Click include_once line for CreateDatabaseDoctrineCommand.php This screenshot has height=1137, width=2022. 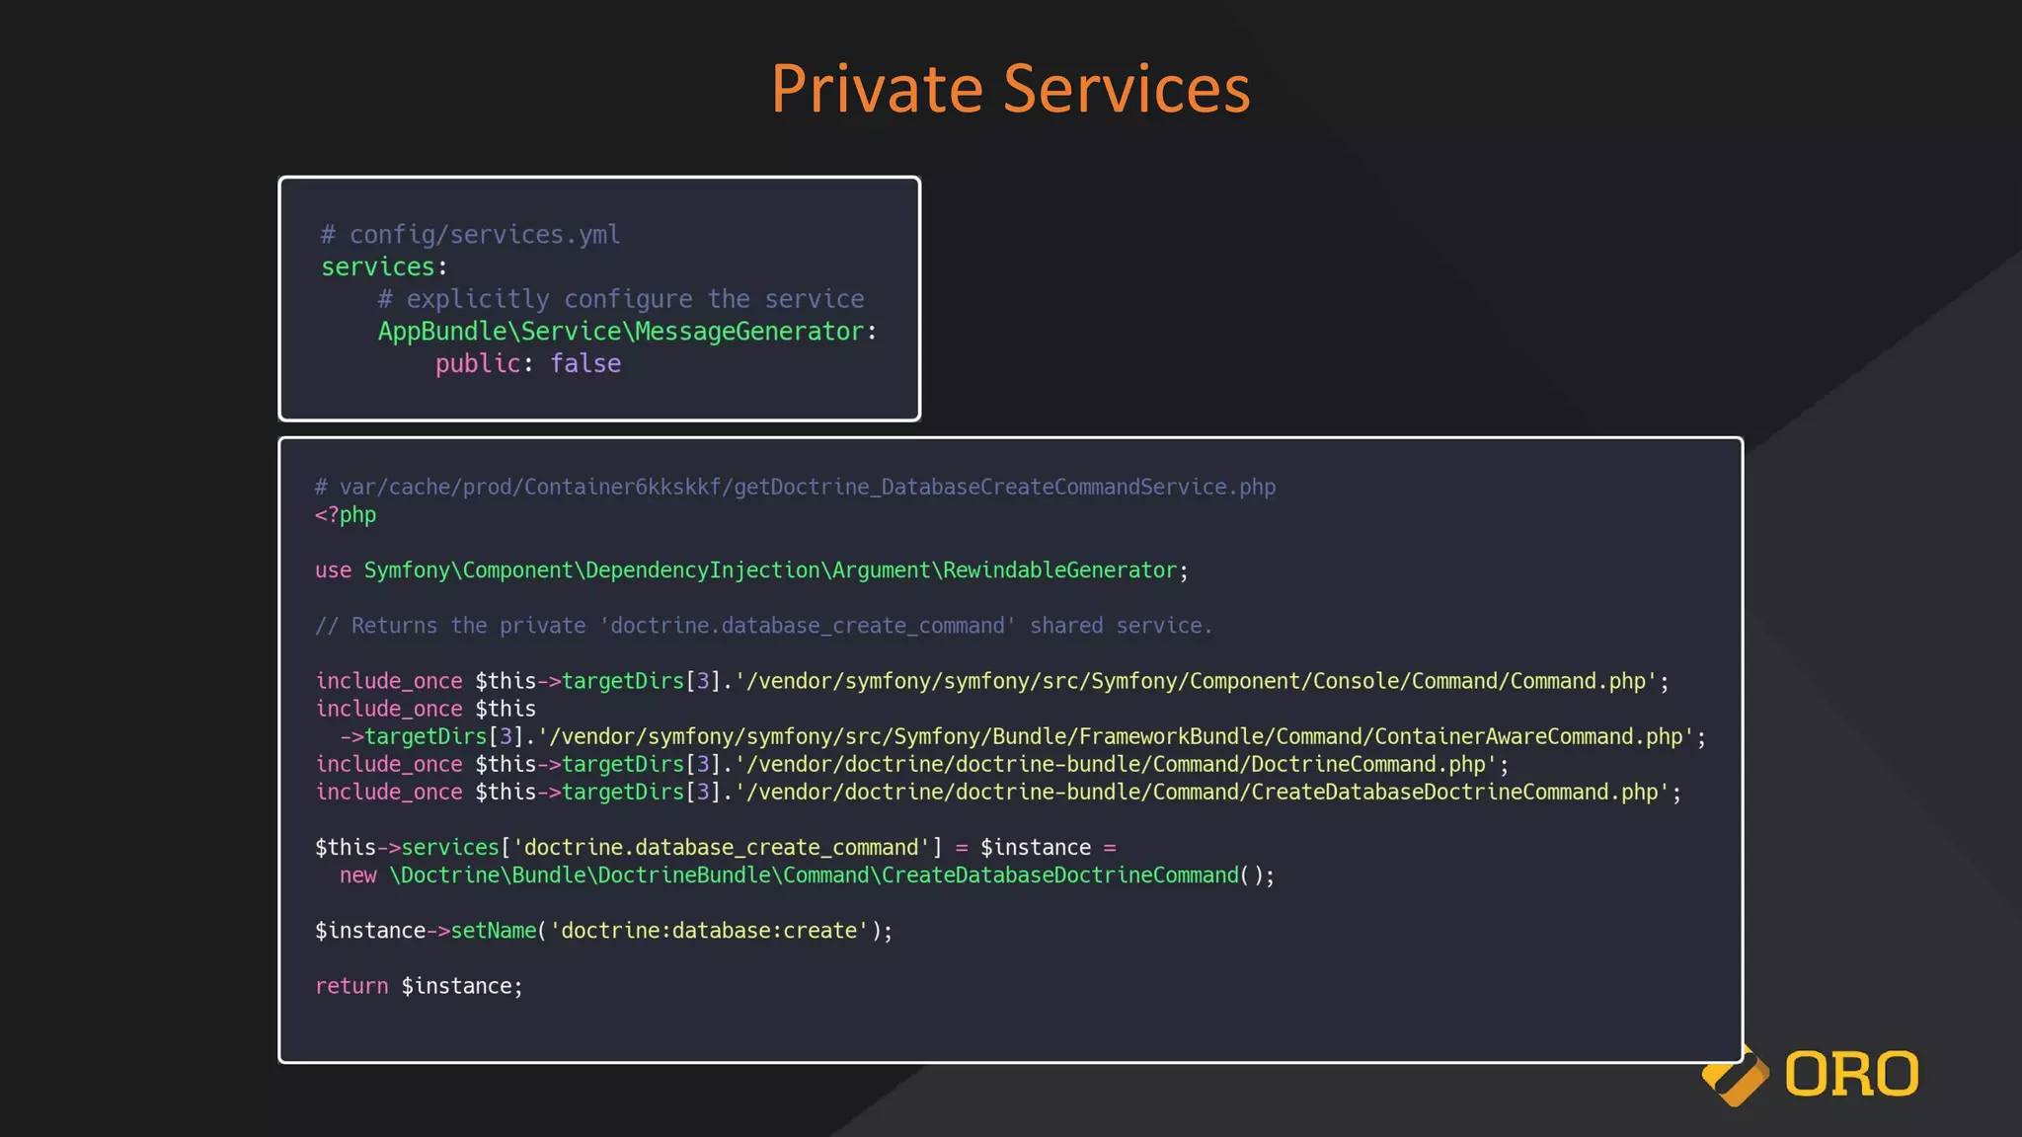(998, 792)
